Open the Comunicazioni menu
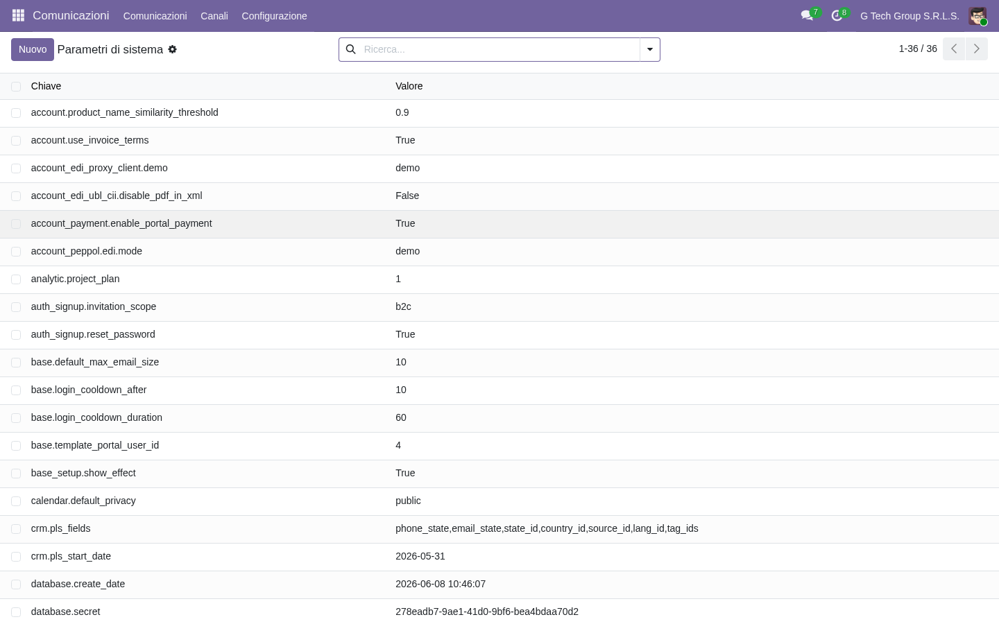999x624 pixels. 155,15
